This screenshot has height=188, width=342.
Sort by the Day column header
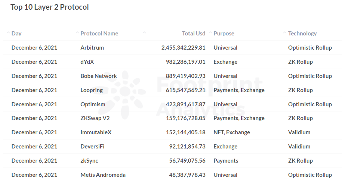pyautogui.click(x=16, y=34)
